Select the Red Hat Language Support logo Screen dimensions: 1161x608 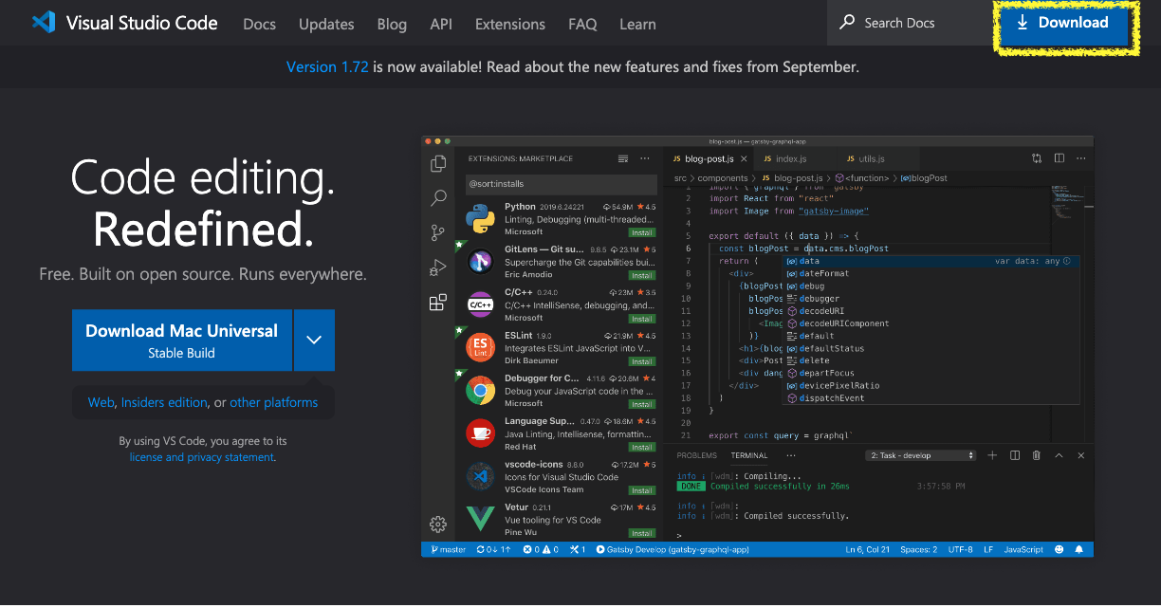coord(481,433)
